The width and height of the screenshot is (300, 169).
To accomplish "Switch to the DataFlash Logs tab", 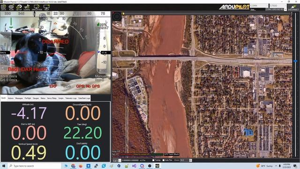I will [84, 98].
